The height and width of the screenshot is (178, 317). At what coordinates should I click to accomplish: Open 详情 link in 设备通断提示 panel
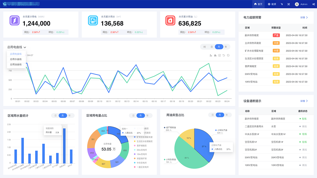point(304,101)
